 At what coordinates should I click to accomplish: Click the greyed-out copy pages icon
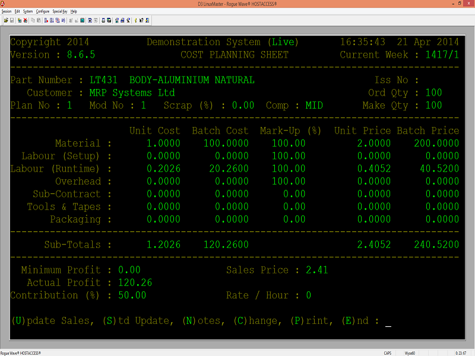33,21
